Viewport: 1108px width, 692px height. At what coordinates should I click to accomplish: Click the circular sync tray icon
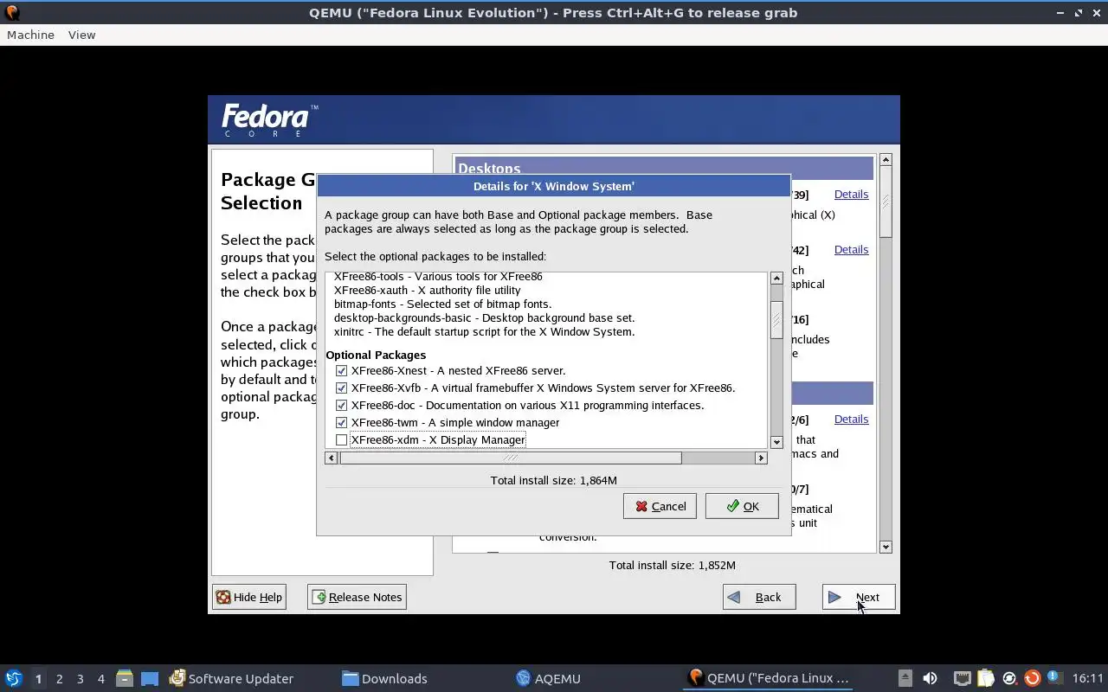click(1008, 678)
